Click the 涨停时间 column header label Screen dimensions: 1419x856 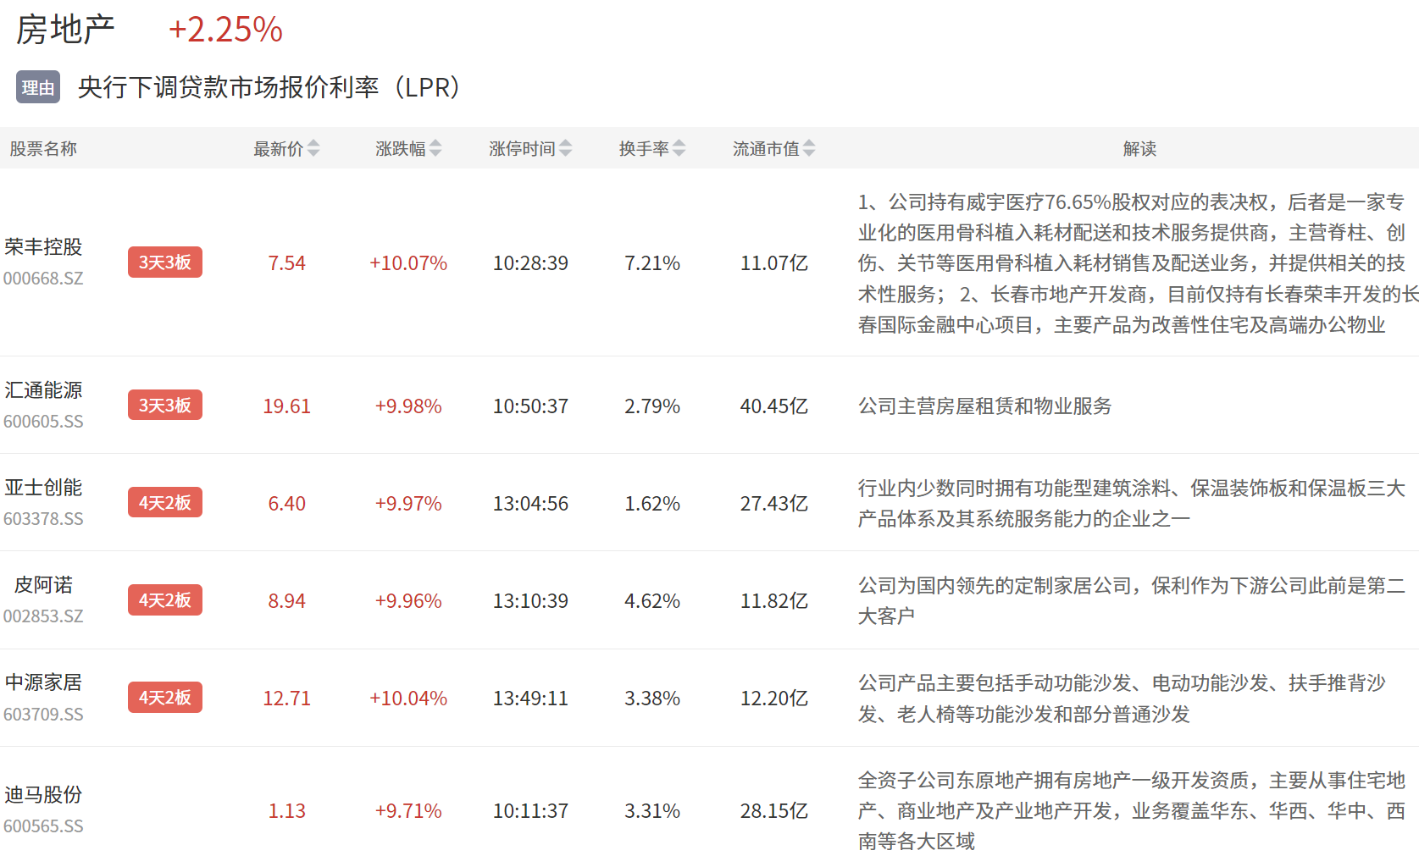(523, 149)
